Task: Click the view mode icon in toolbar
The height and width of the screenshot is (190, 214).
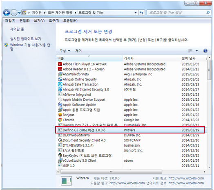Action: (190, 51)
